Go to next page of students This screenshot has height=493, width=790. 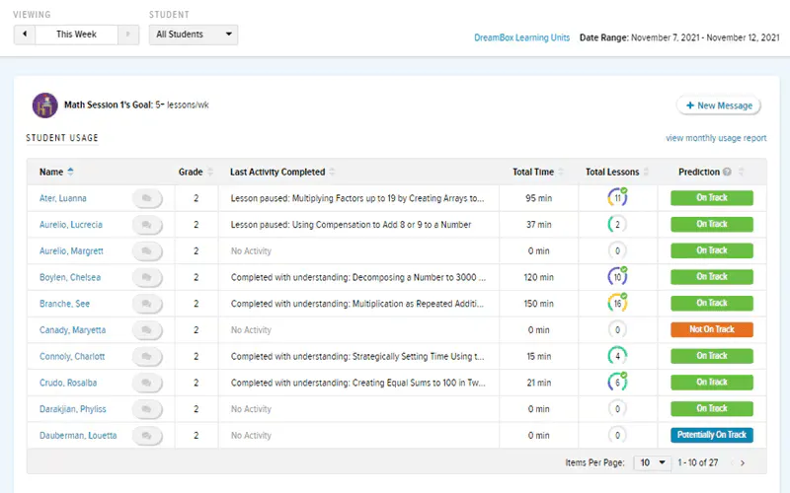pyautogui.click(x=743, y=462)
